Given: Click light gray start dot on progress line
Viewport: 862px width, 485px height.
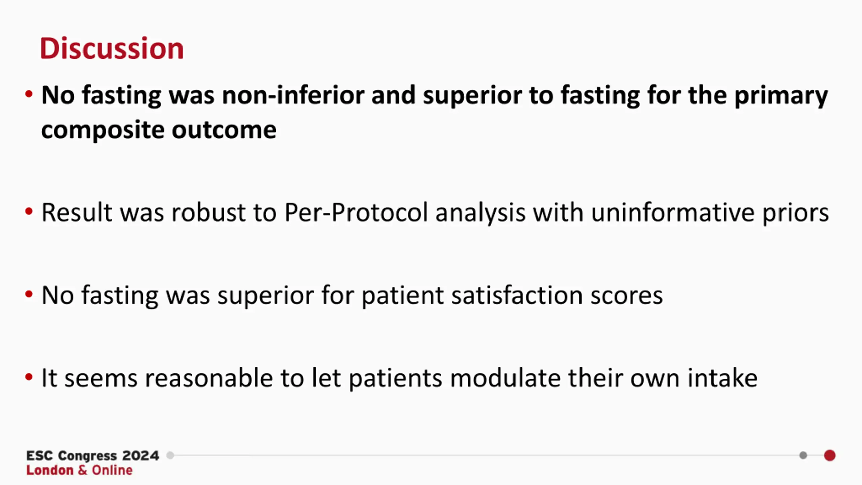Looking at the screenshot, I should point(170,455).
